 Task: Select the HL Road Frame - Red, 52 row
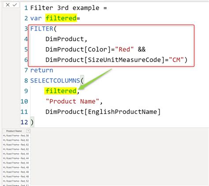[x=16, y=181]
